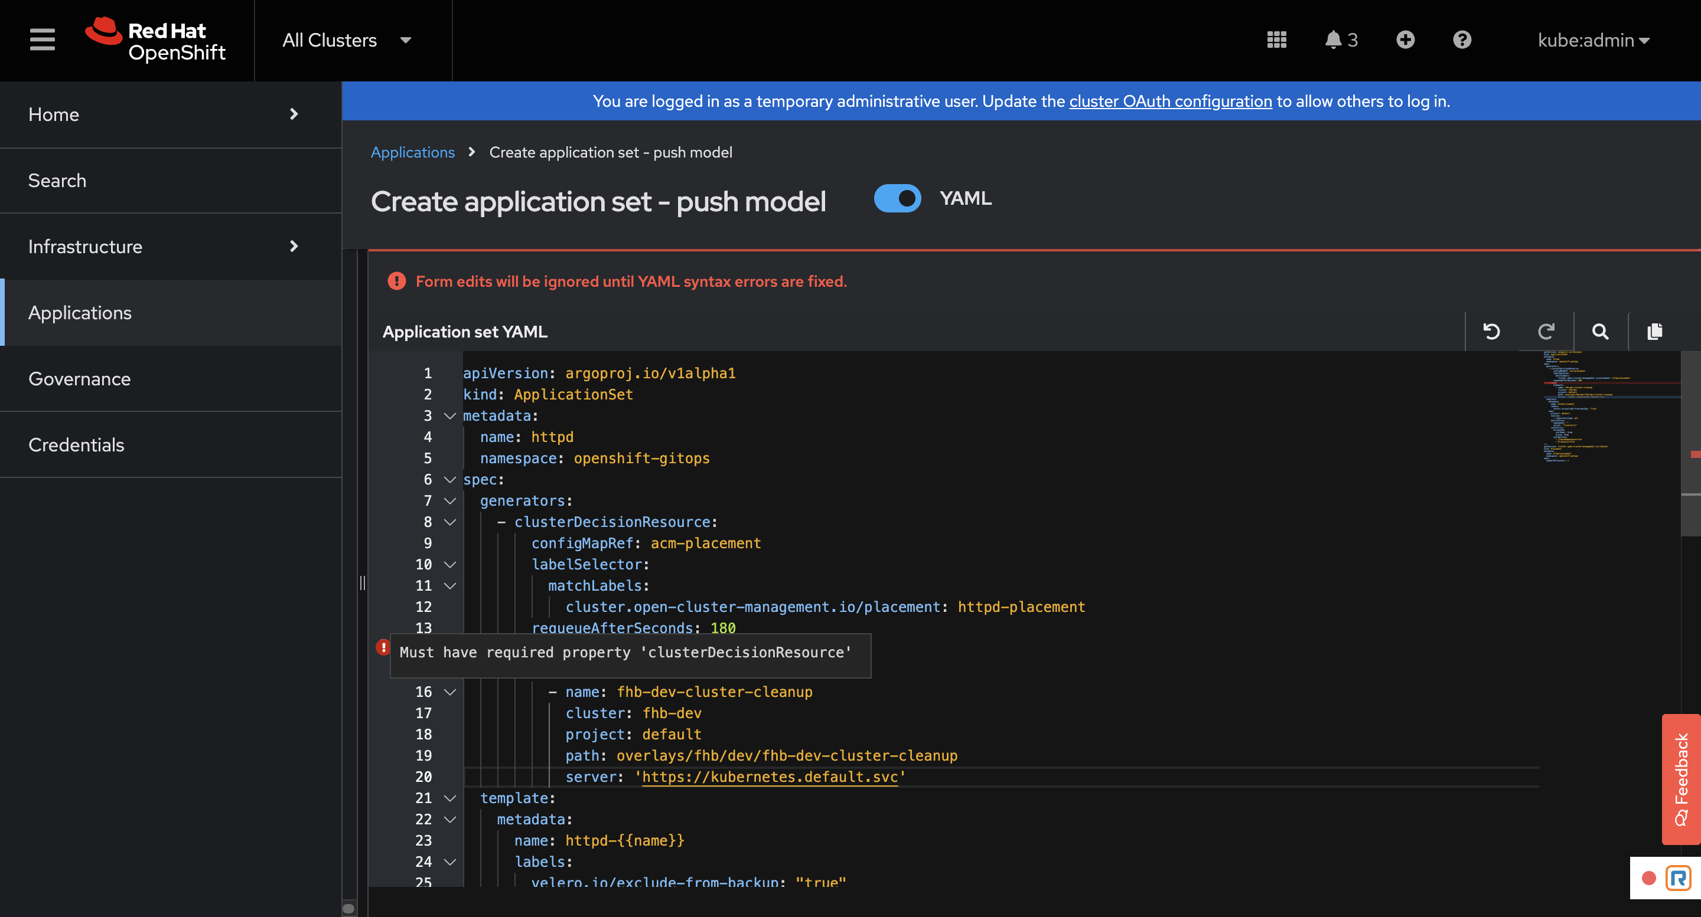Image resolution: width=1701 pixels, height=917 pixels.
Task: Open the hamburger navigation menu
Action: click(x=43, y=40)
